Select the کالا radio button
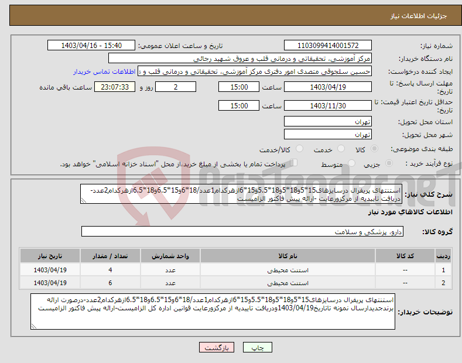 pos(374,149)
